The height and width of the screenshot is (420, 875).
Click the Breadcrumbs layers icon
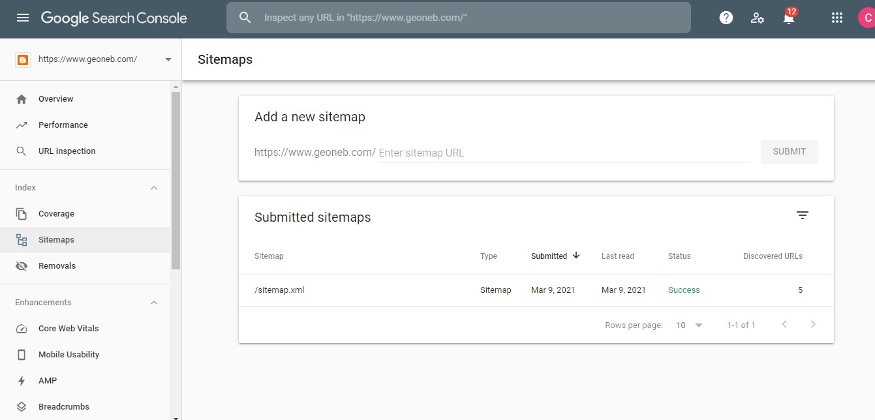coord(22,407)
